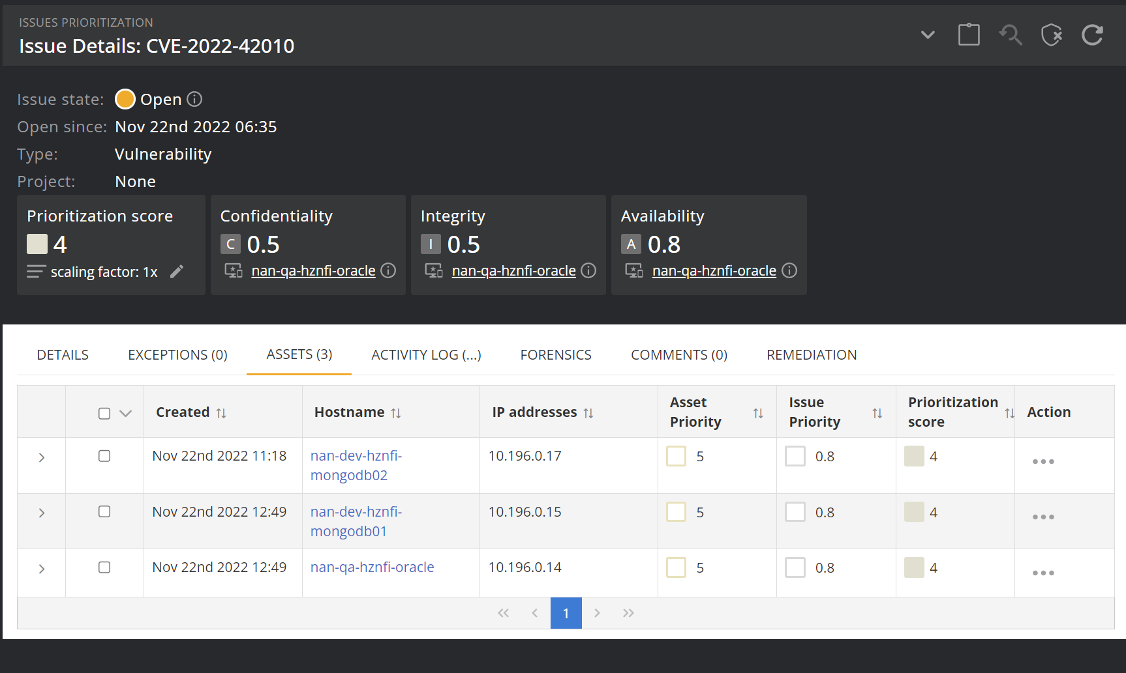Open actions menu for nan-qa-hznfi-oracle row
This screenshot has height=673, width=1126.
pyautogui.click(x=1043, y=573)
